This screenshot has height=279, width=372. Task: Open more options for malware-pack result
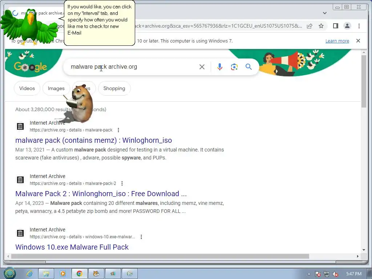118,130
